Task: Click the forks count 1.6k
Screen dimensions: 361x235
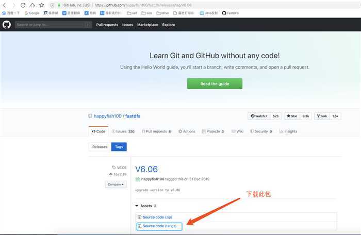Action: [335, 116]
